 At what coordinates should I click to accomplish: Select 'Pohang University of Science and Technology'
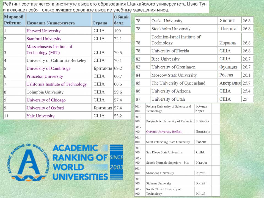coord(170,109)
